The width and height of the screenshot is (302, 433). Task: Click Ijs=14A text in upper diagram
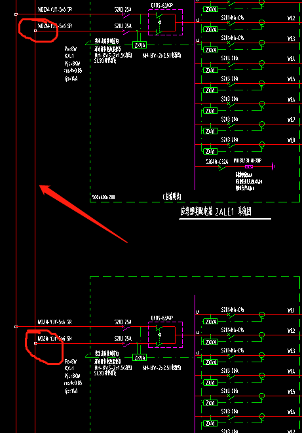(x=71, y=79)
